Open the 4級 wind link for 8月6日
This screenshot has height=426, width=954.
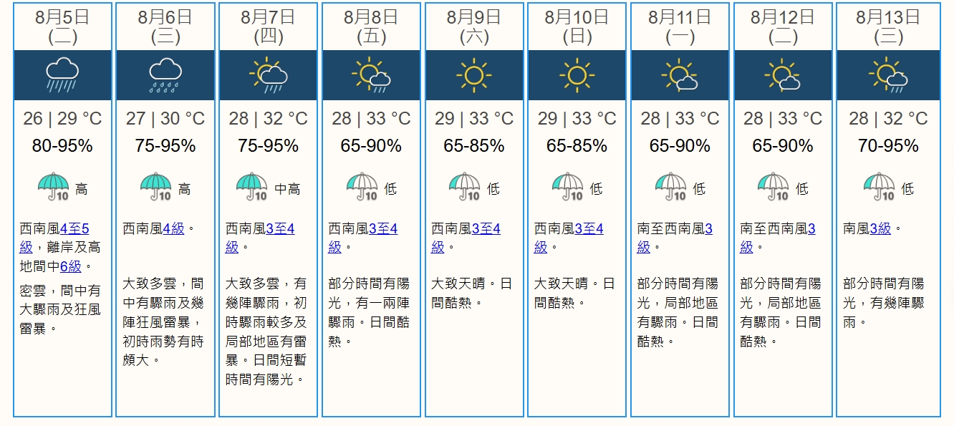174,229
